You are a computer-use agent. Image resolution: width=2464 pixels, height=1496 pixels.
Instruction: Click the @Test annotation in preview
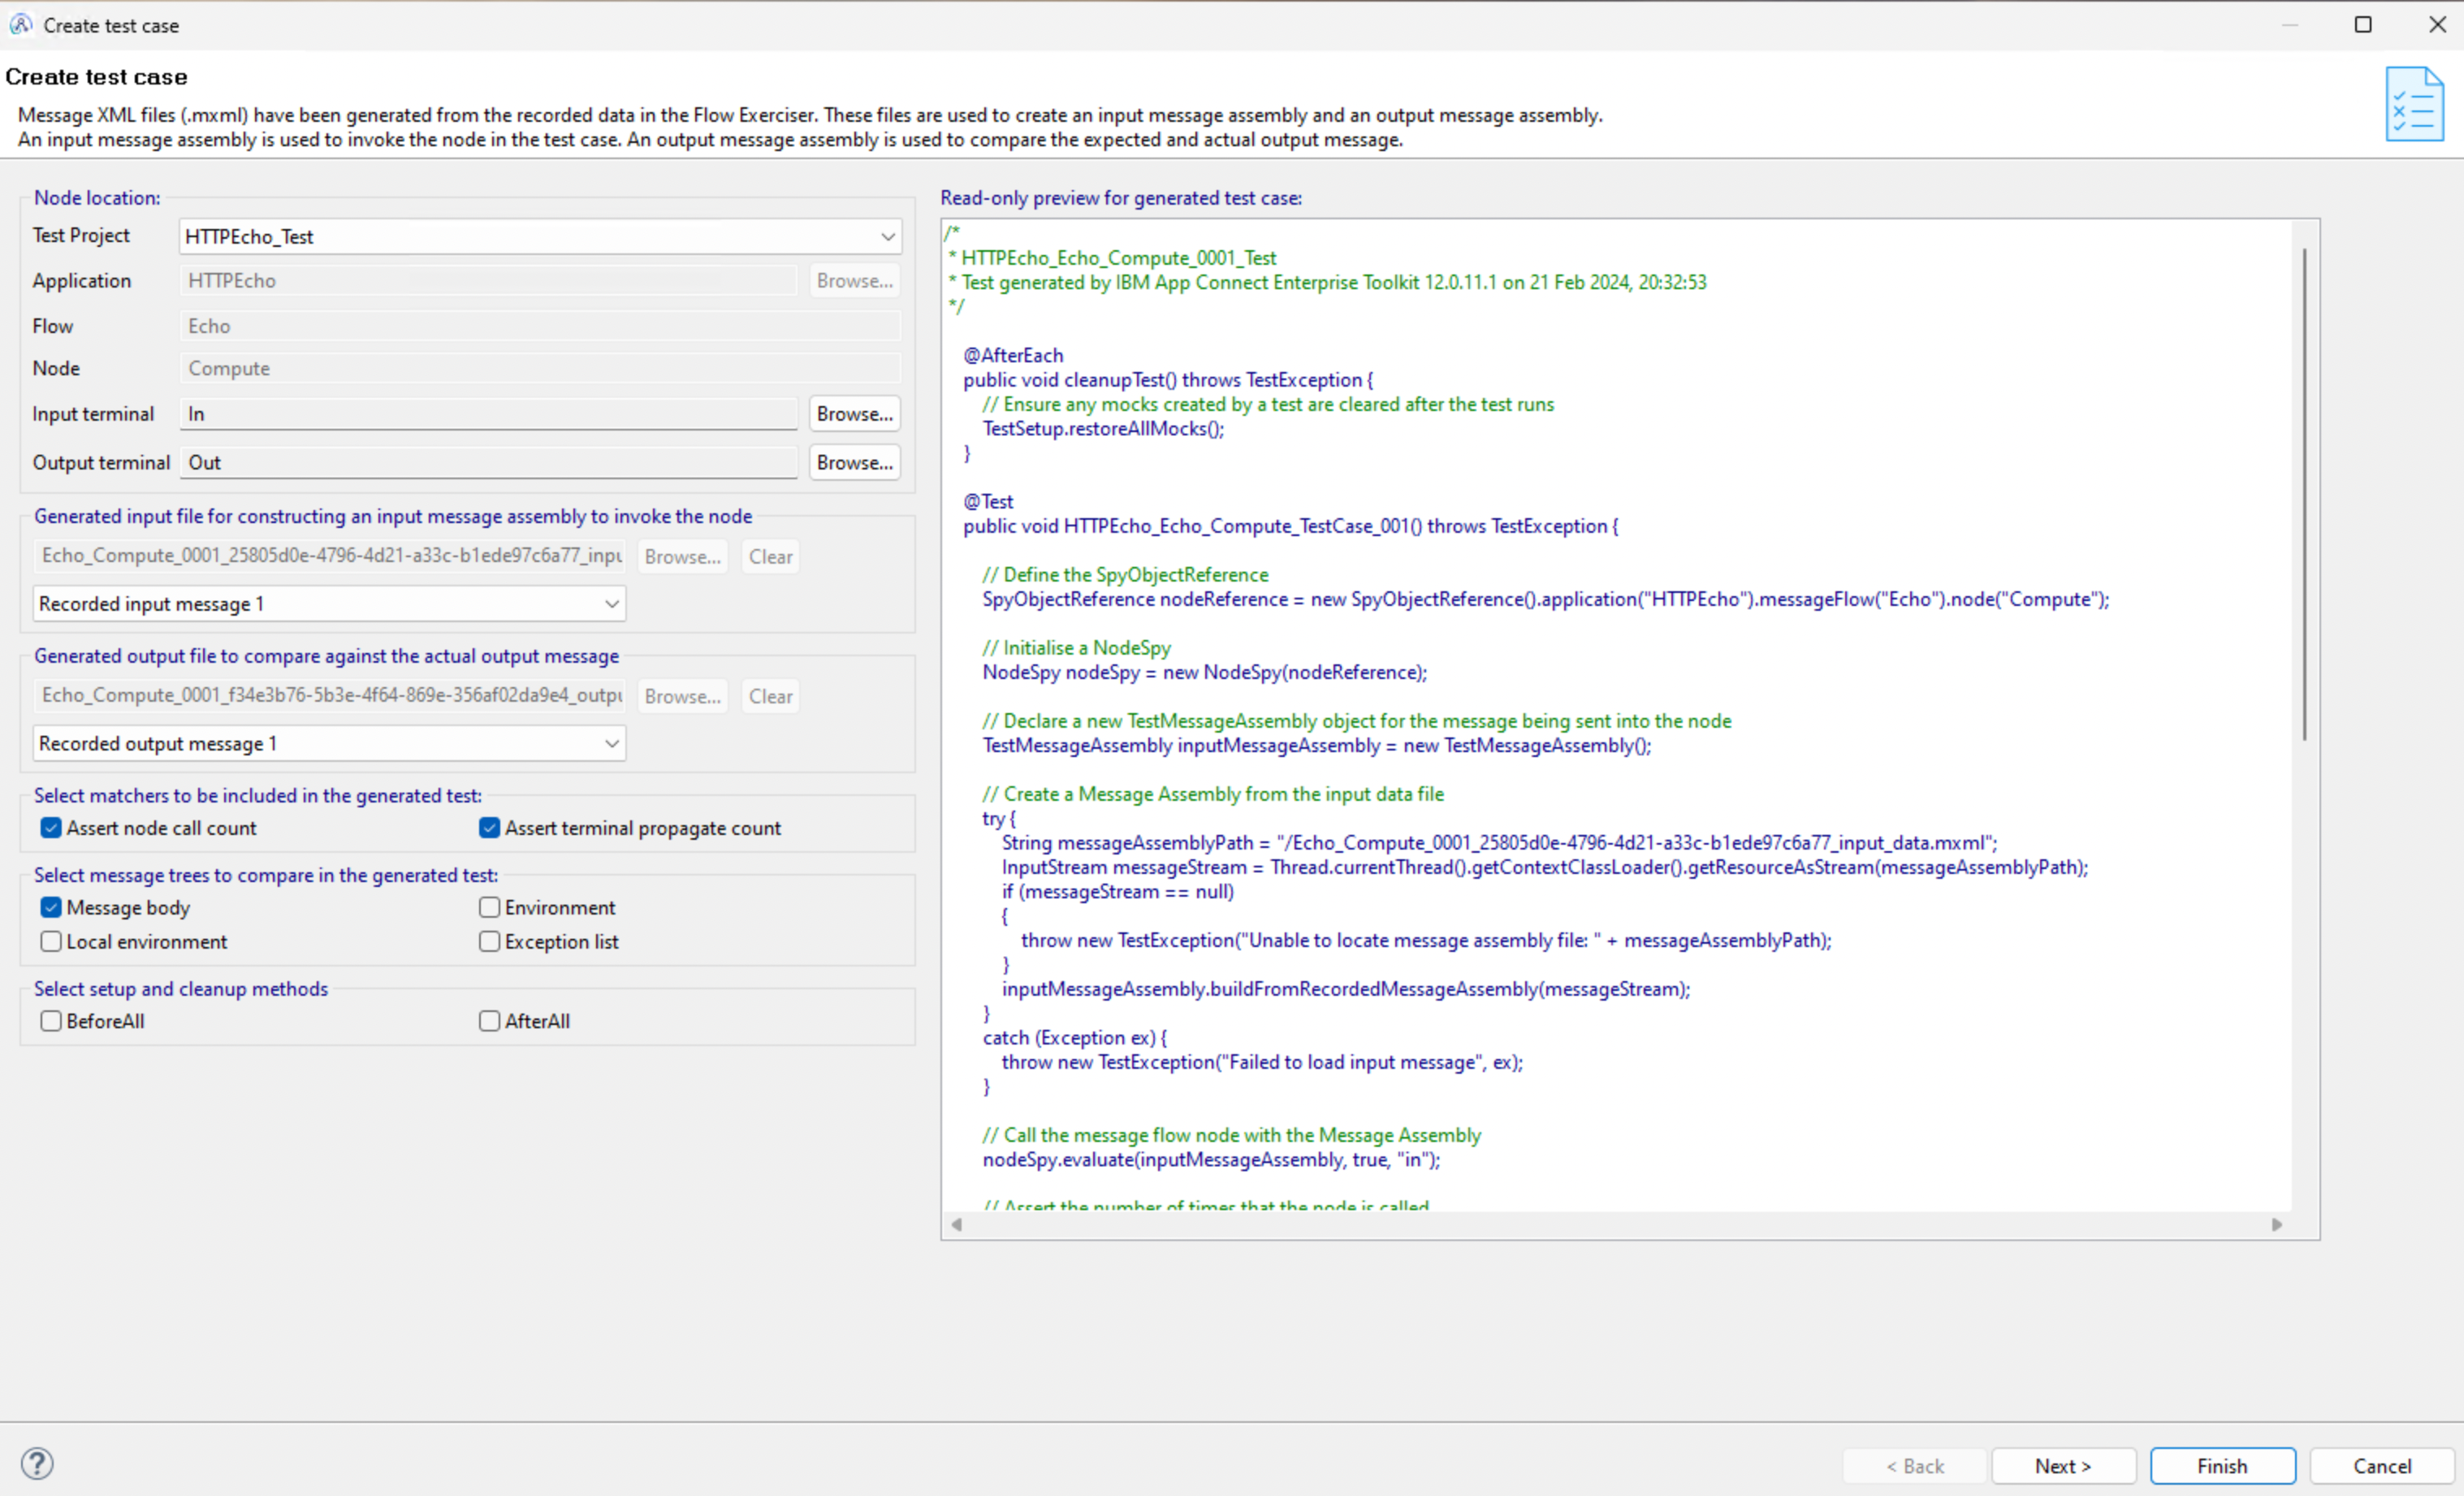987,501
